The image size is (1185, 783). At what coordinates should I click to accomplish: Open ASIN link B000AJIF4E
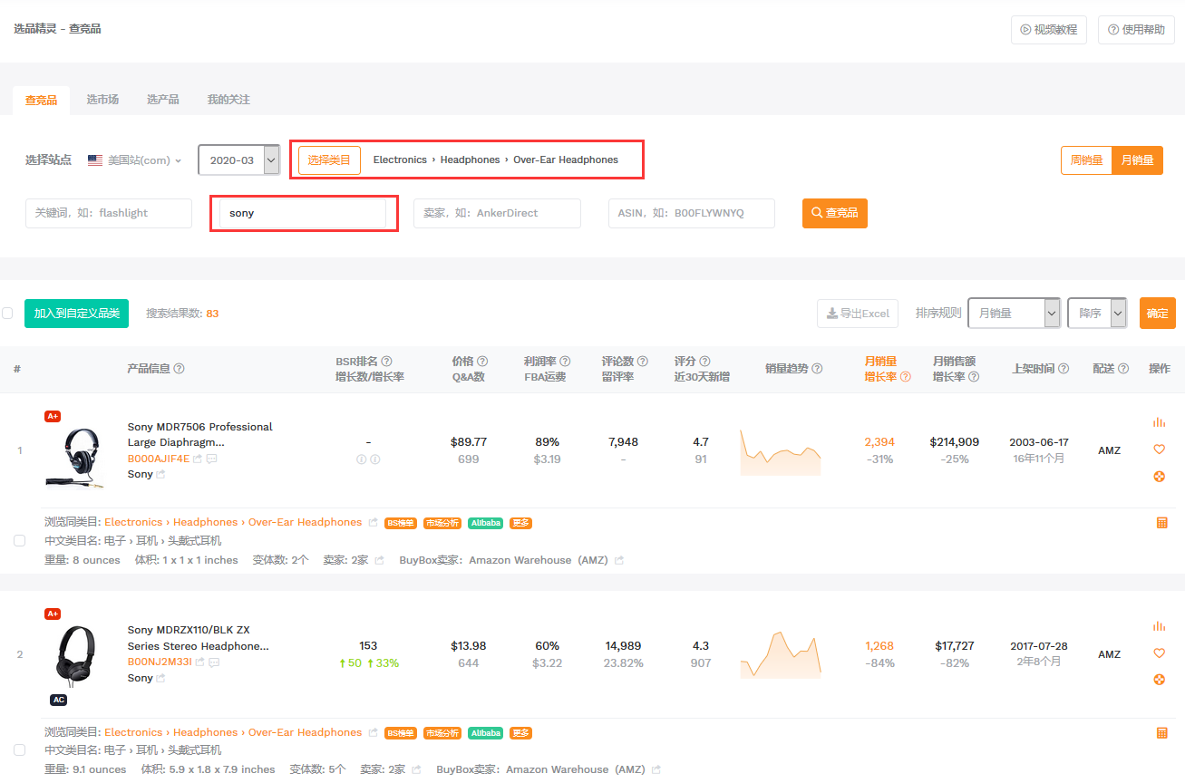[x=159, y=459]
